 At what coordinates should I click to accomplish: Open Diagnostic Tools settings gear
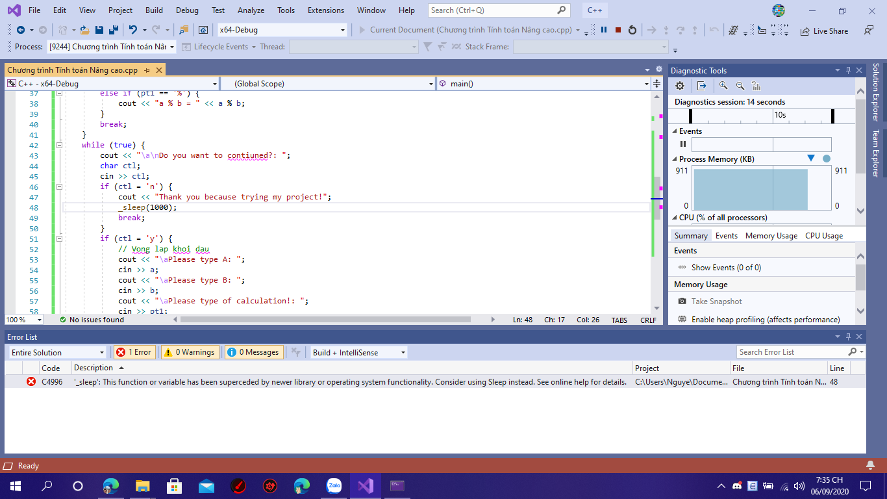pos(680,86)
